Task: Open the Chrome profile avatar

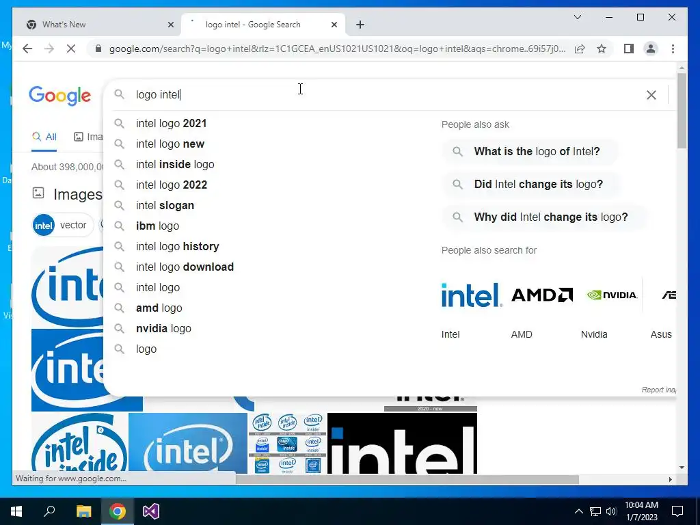Action: tap(651, 49)
